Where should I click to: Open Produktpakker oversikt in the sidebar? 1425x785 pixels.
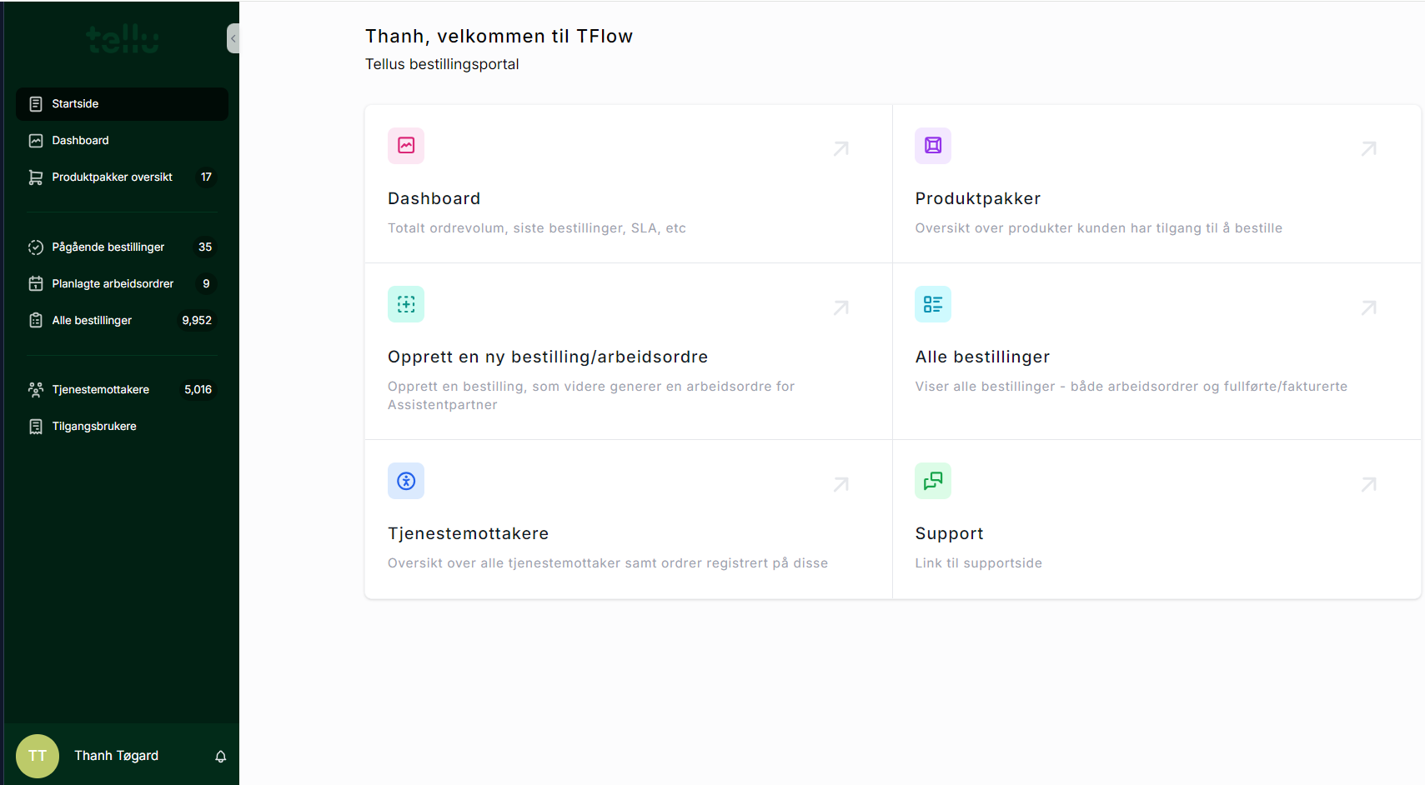point(112,177)
